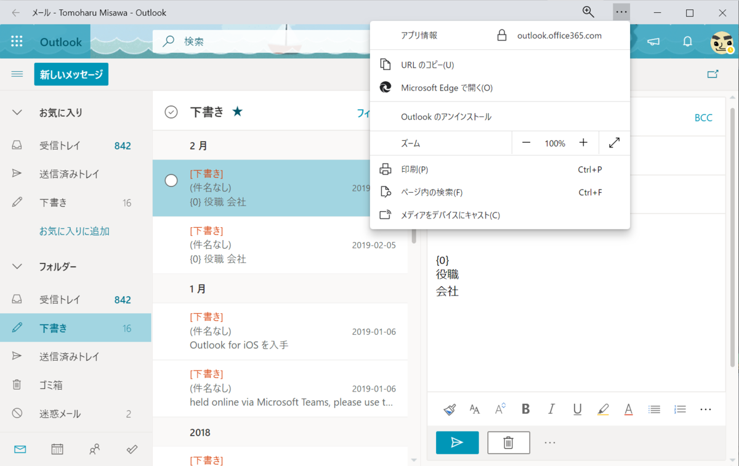Viewport: 739px width, 466px height.
Task: Apply underline formatting
Action: pos(577,409)
